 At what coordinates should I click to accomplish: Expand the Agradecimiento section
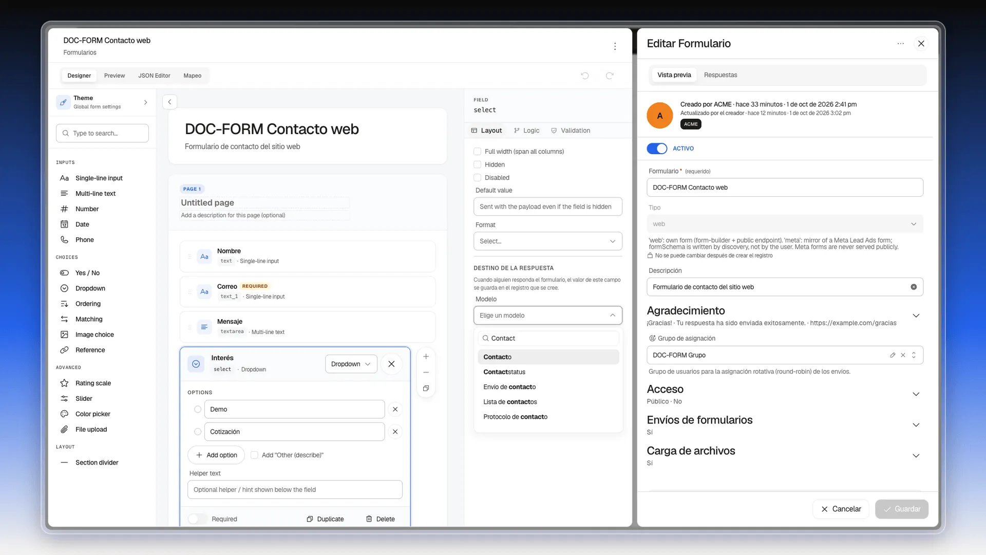(916, 316)
